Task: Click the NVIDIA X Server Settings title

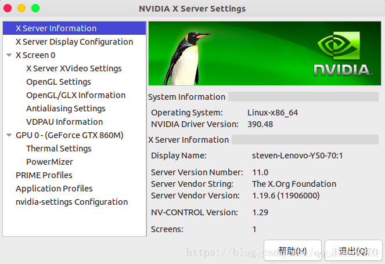Action: tap(192, 9)
